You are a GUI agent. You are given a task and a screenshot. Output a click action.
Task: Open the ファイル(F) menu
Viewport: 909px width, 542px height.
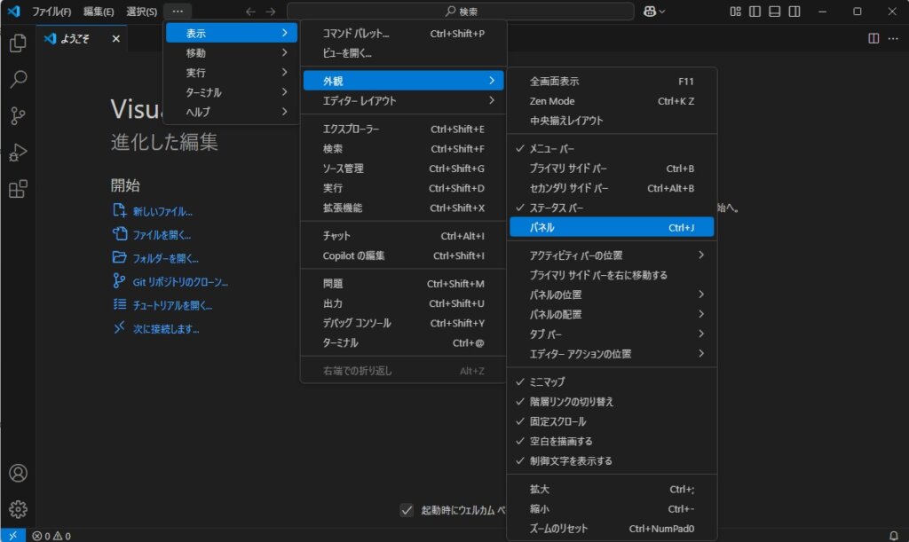pyautogui.click(x=51, y=12)
